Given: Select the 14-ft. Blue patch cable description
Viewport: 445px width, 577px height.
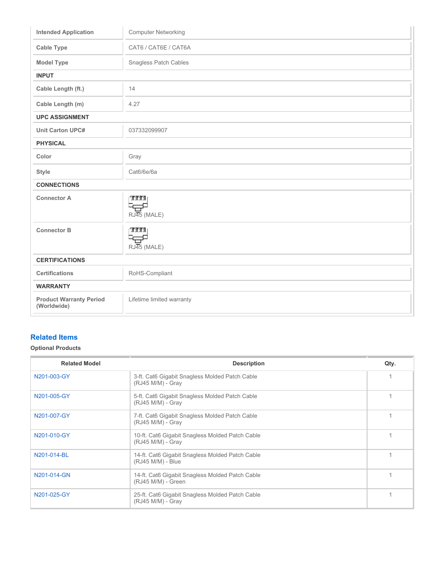Looking at the screenshot, I should [x=197, y=458].
